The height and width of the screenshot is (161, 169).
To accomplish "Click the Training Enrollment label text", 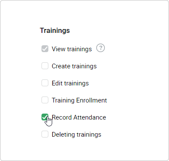I will point(79,100).
